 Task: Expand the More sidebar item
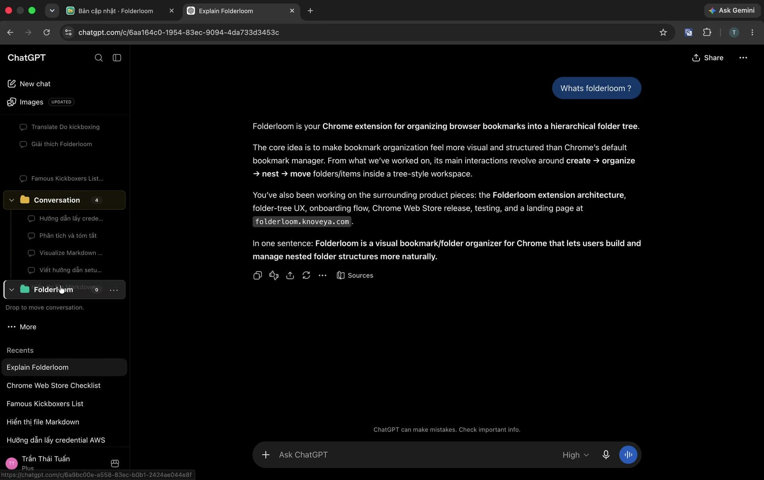tap(22, 327)
